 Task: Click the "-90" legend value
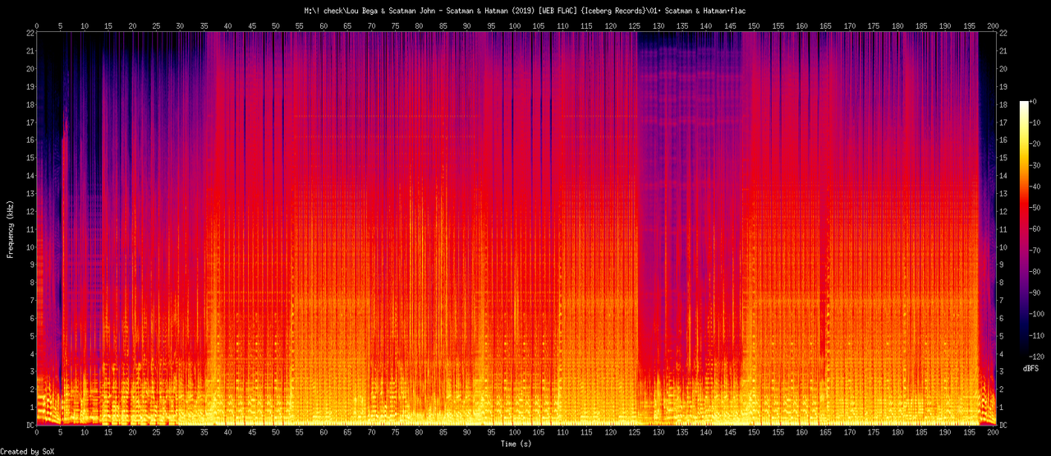(x=1036, y=292)
